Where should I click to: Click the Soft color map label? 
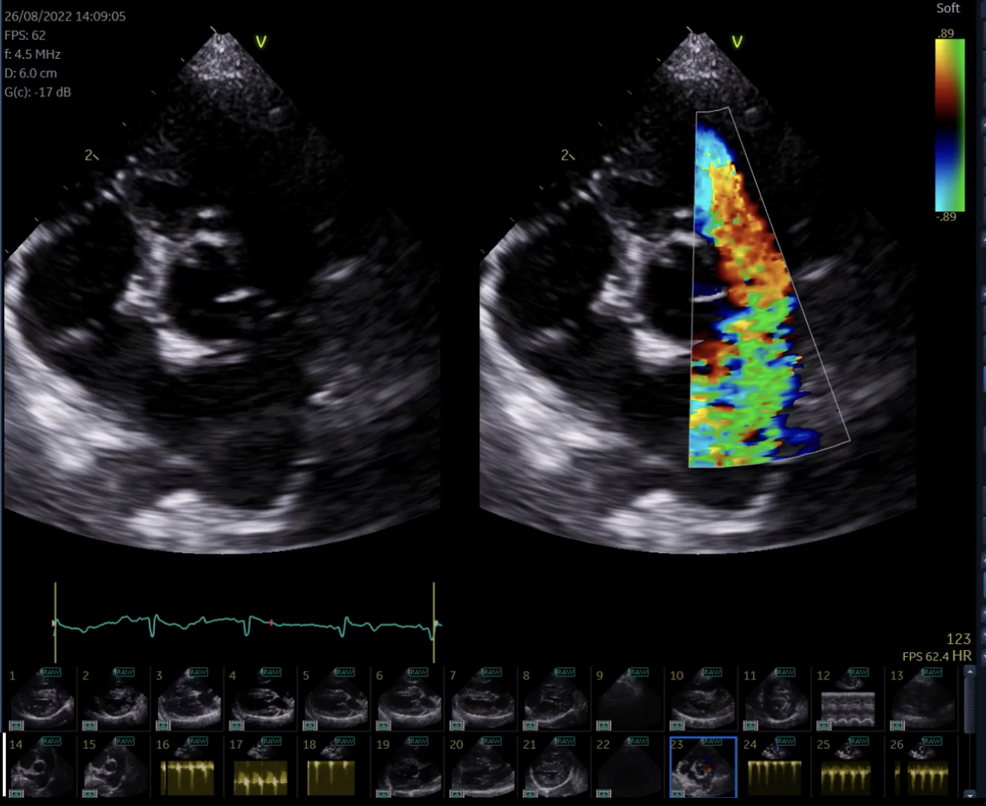click(947, 8)
